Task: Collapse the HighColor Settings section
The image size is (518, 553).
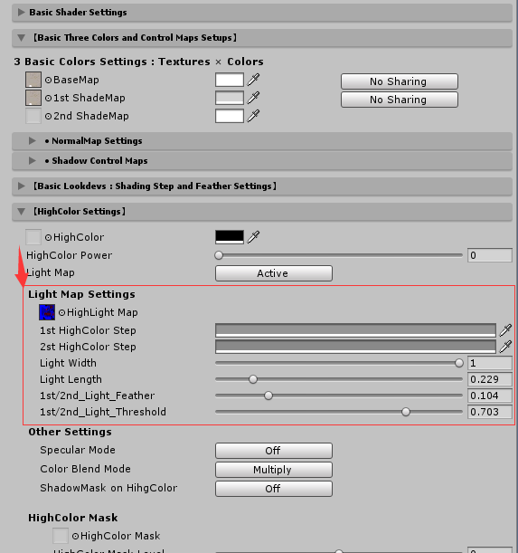Action: click(x=262, y=212)
